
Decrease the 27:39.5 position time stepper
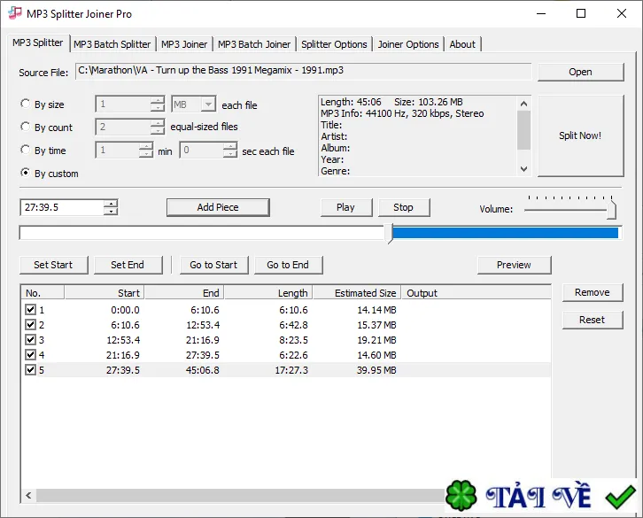pos(111,211)
